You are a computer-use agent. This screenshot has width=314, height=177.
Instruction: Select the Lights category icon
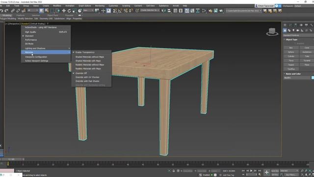click(293, 30)
